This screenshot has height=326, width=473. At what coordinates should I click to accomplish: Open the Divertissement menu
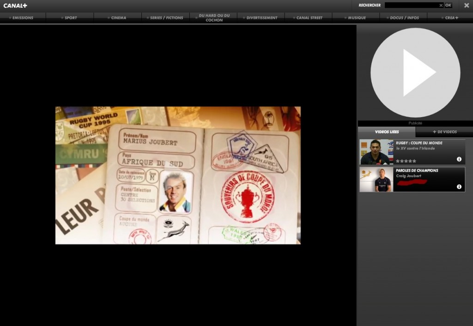click(261, 18)
